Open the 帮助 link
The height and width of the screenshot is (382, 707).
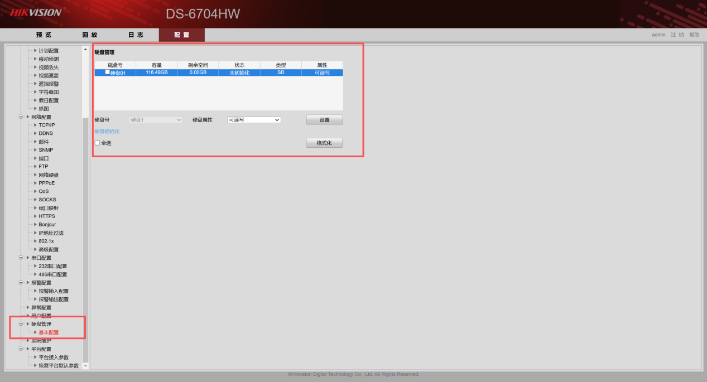[x=694, y=35]
